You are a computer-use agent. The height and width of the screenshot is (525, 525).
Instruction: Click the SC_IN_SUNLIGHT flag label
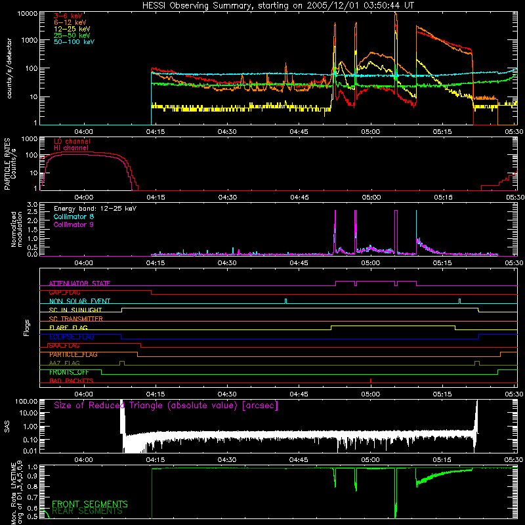75,310
